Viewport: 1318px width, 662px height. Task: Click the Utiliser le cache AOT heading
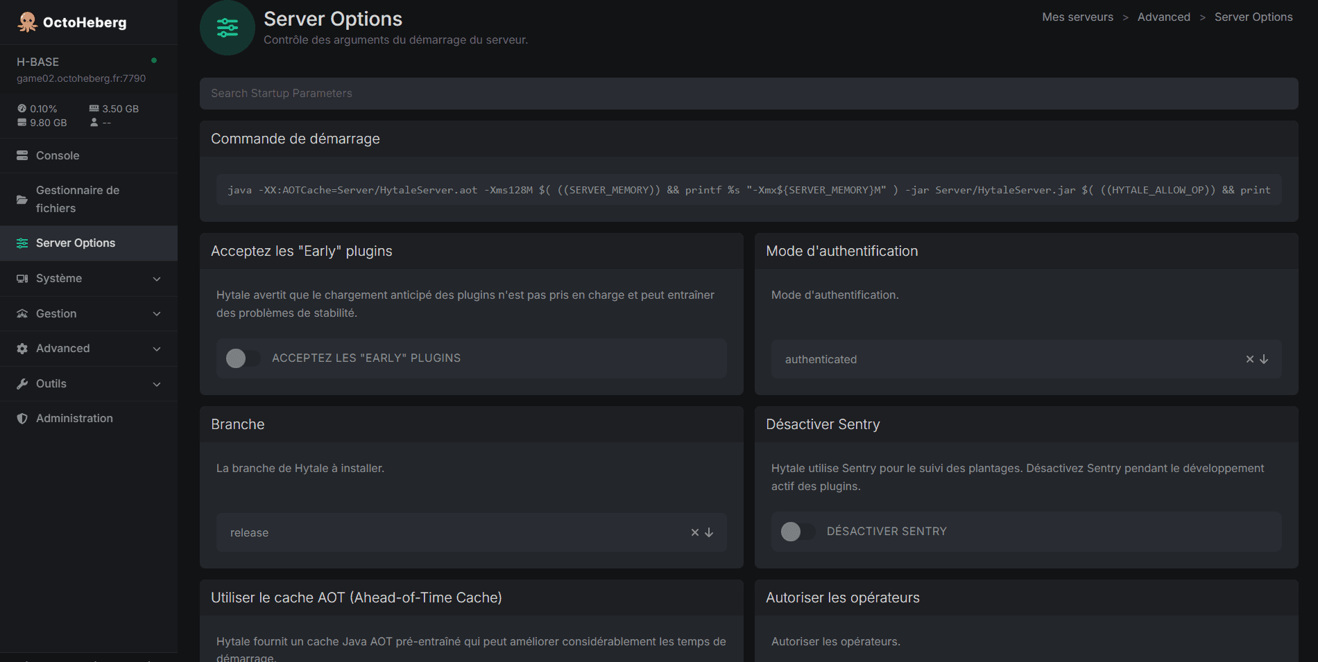pyautogui.click(x=357, y=598)
